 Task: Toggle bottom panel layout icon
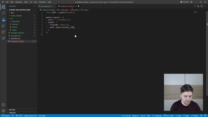pyautogui.click(x=184, y=2)
